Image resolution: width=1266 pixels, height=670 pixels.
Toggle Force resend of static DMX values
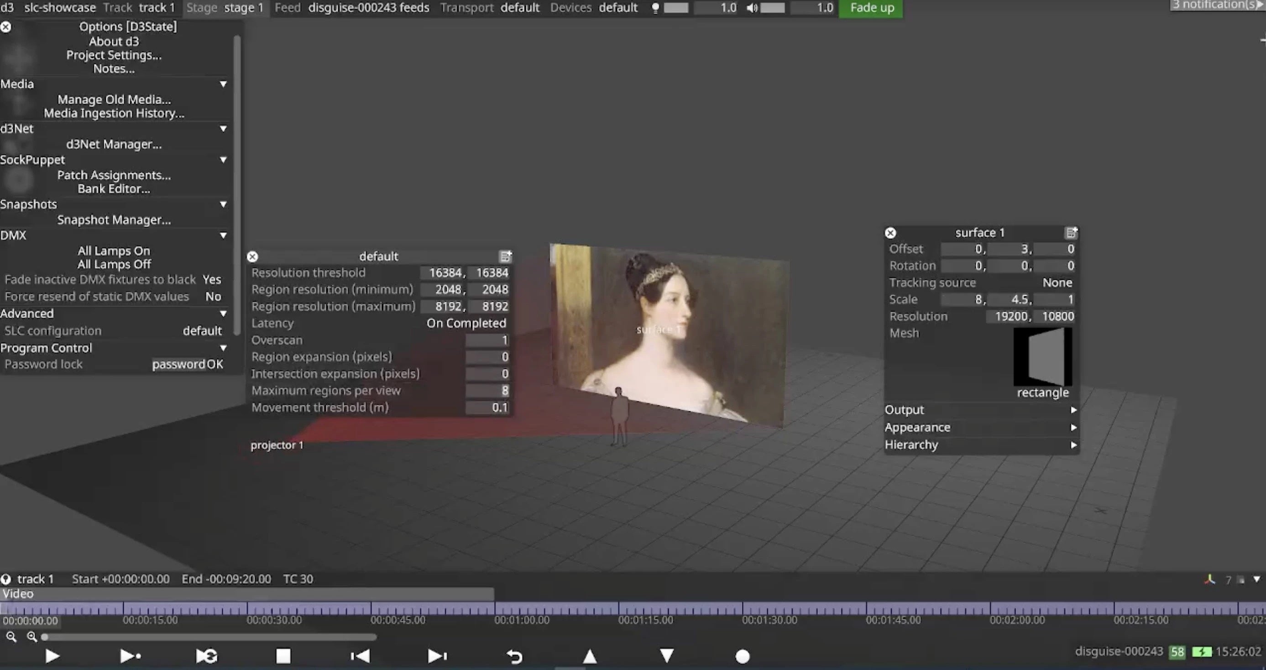pyautogui.click(x=213, y=296)
